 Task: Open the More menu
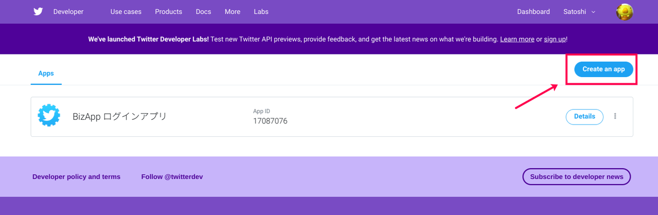pyautogui.click(x=232, y=12)
